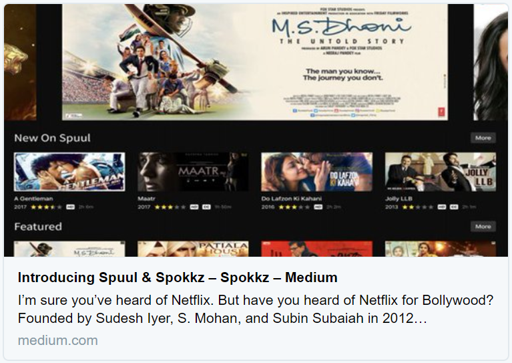Click star rating under Jolly LLB
This screenshot has width=512, height=363.
418,207
